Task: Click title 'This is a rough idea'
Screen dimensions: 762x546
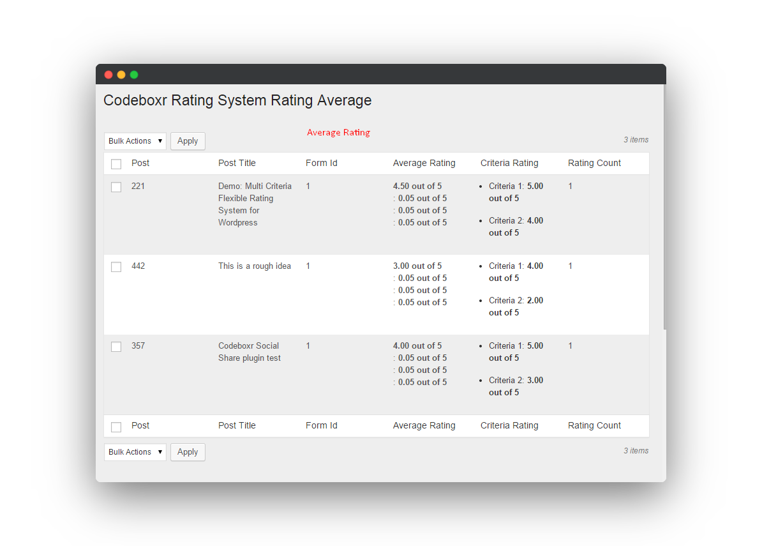Action: (x=255, y=266)
